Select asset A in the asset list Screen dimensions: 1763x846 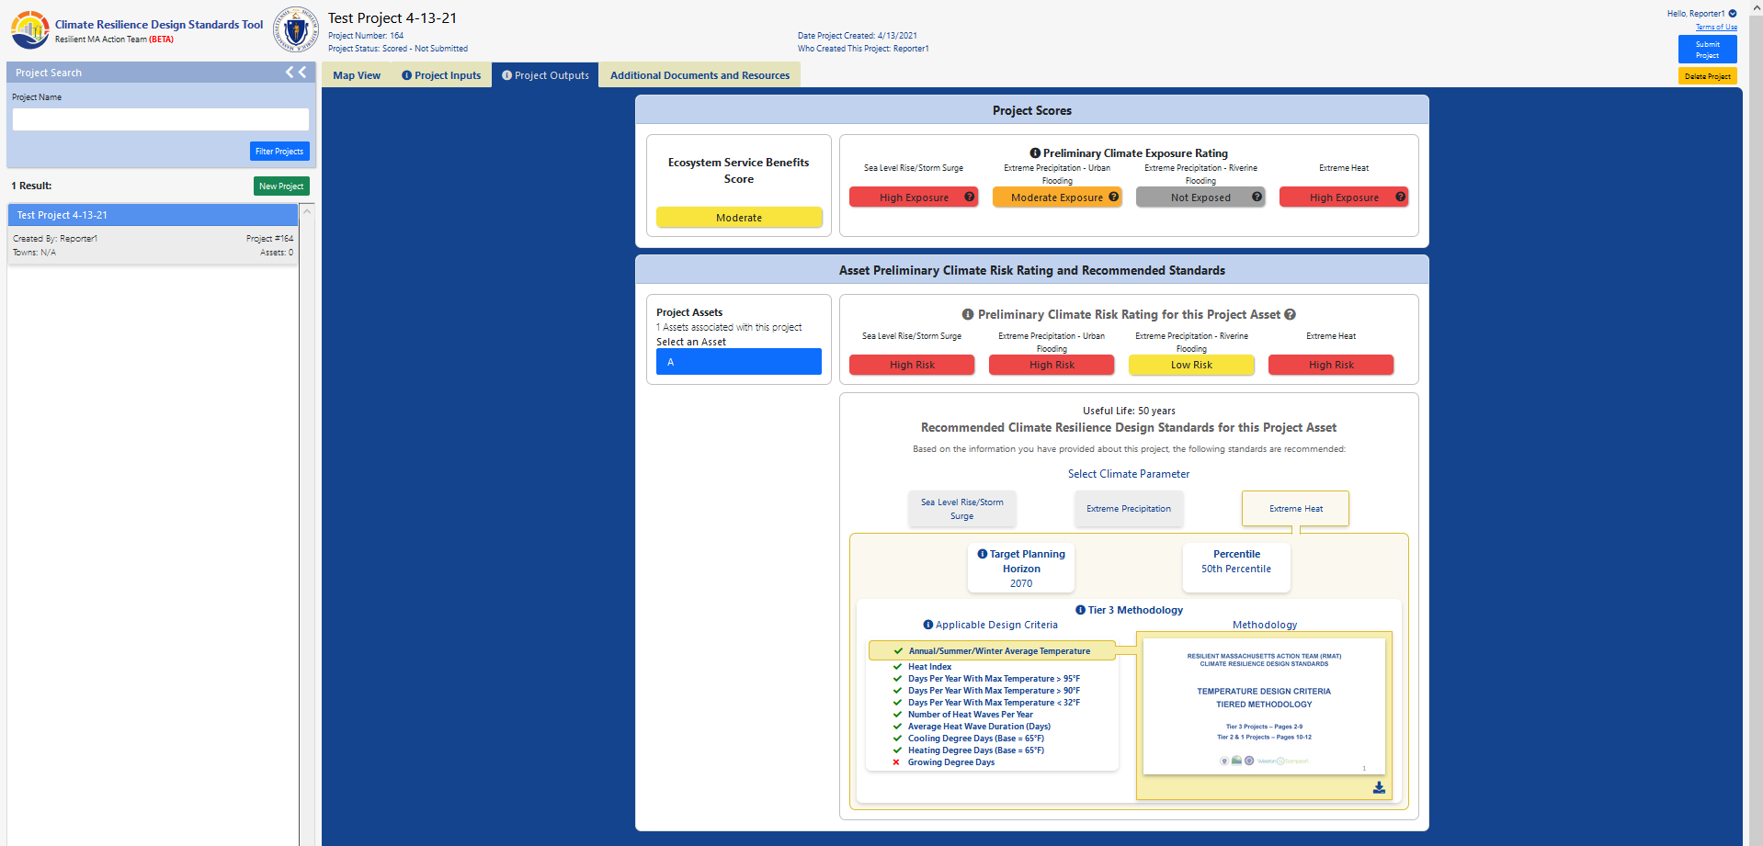tap(739, 362)
